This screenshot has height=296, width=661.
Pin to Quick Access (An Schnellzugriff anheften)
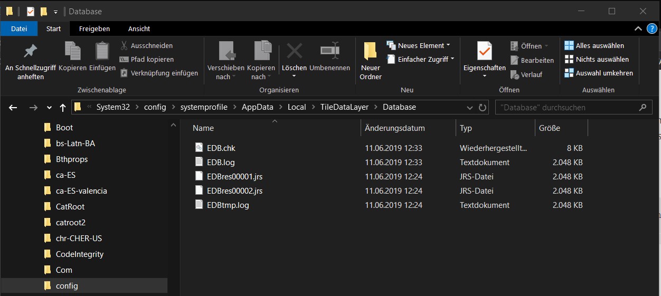coord(31,60)
